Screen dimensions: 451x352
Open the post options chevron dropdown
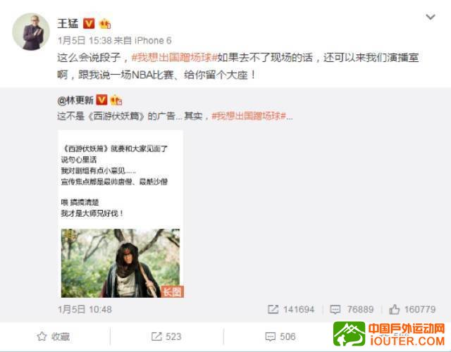tap(431, 17)
